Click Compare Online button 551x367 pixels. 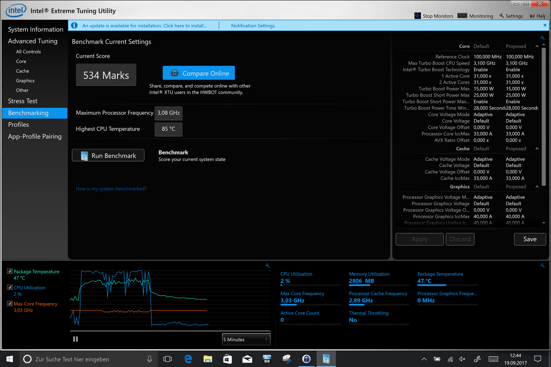coord(199,73)
